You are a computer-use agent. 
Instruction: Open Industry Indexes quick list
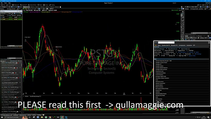[170, 52]
